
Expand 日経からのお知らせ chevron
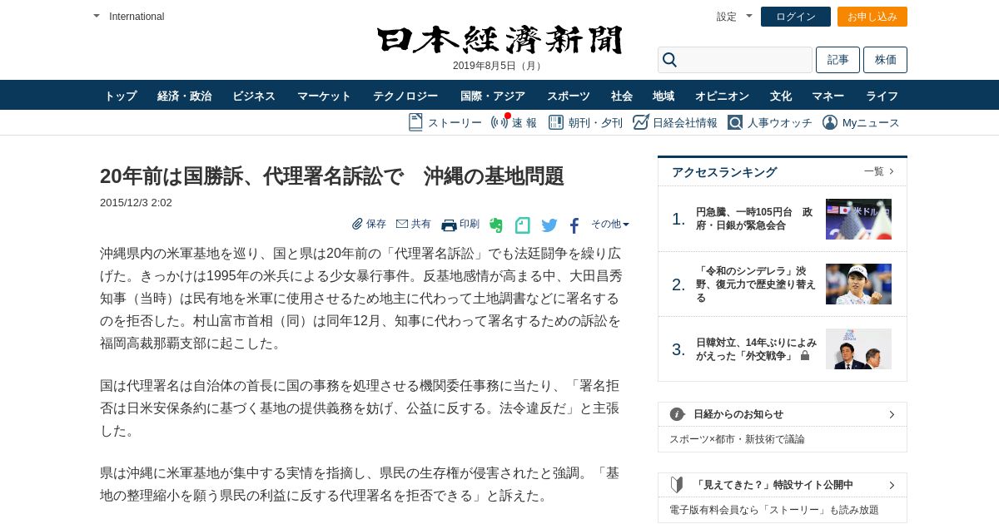click(x=892, y=414)
